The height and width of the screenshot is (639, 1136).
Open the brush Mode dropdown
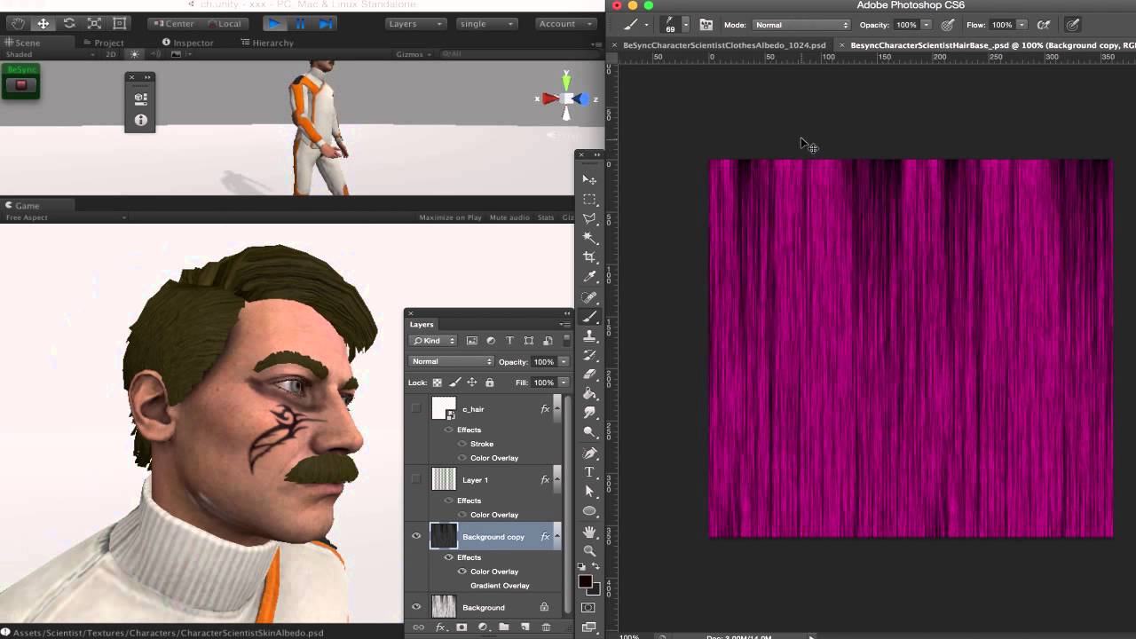pos(801,25)
